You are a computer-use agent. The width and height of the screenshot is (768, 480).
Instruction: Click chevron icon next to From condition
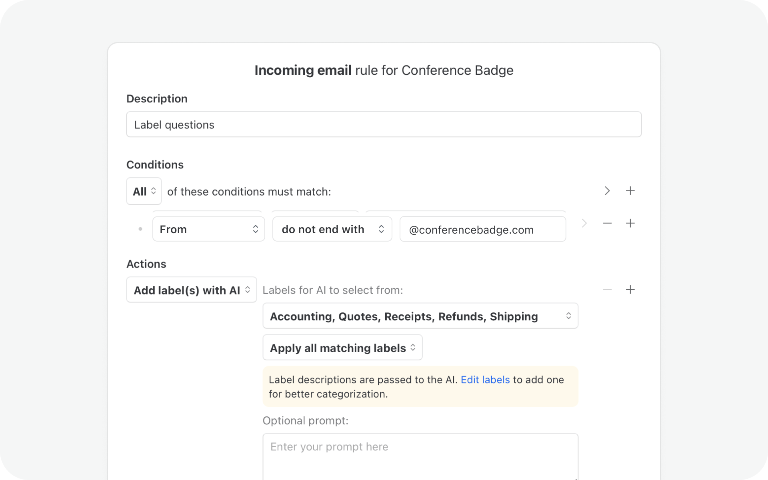pos(584,223)
